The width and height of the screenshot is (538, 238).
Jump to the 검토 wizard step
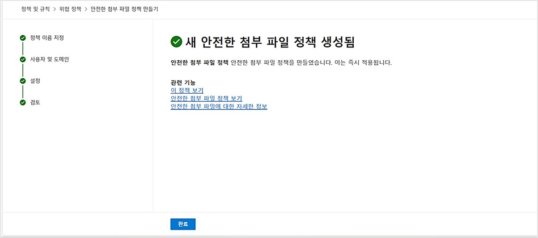[35, 103]
